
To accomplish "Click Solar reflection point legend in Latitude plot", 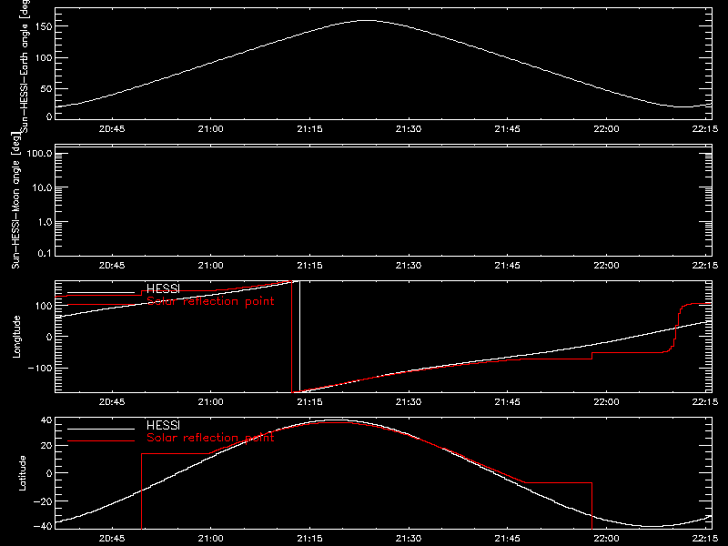I will coord(210,438).
